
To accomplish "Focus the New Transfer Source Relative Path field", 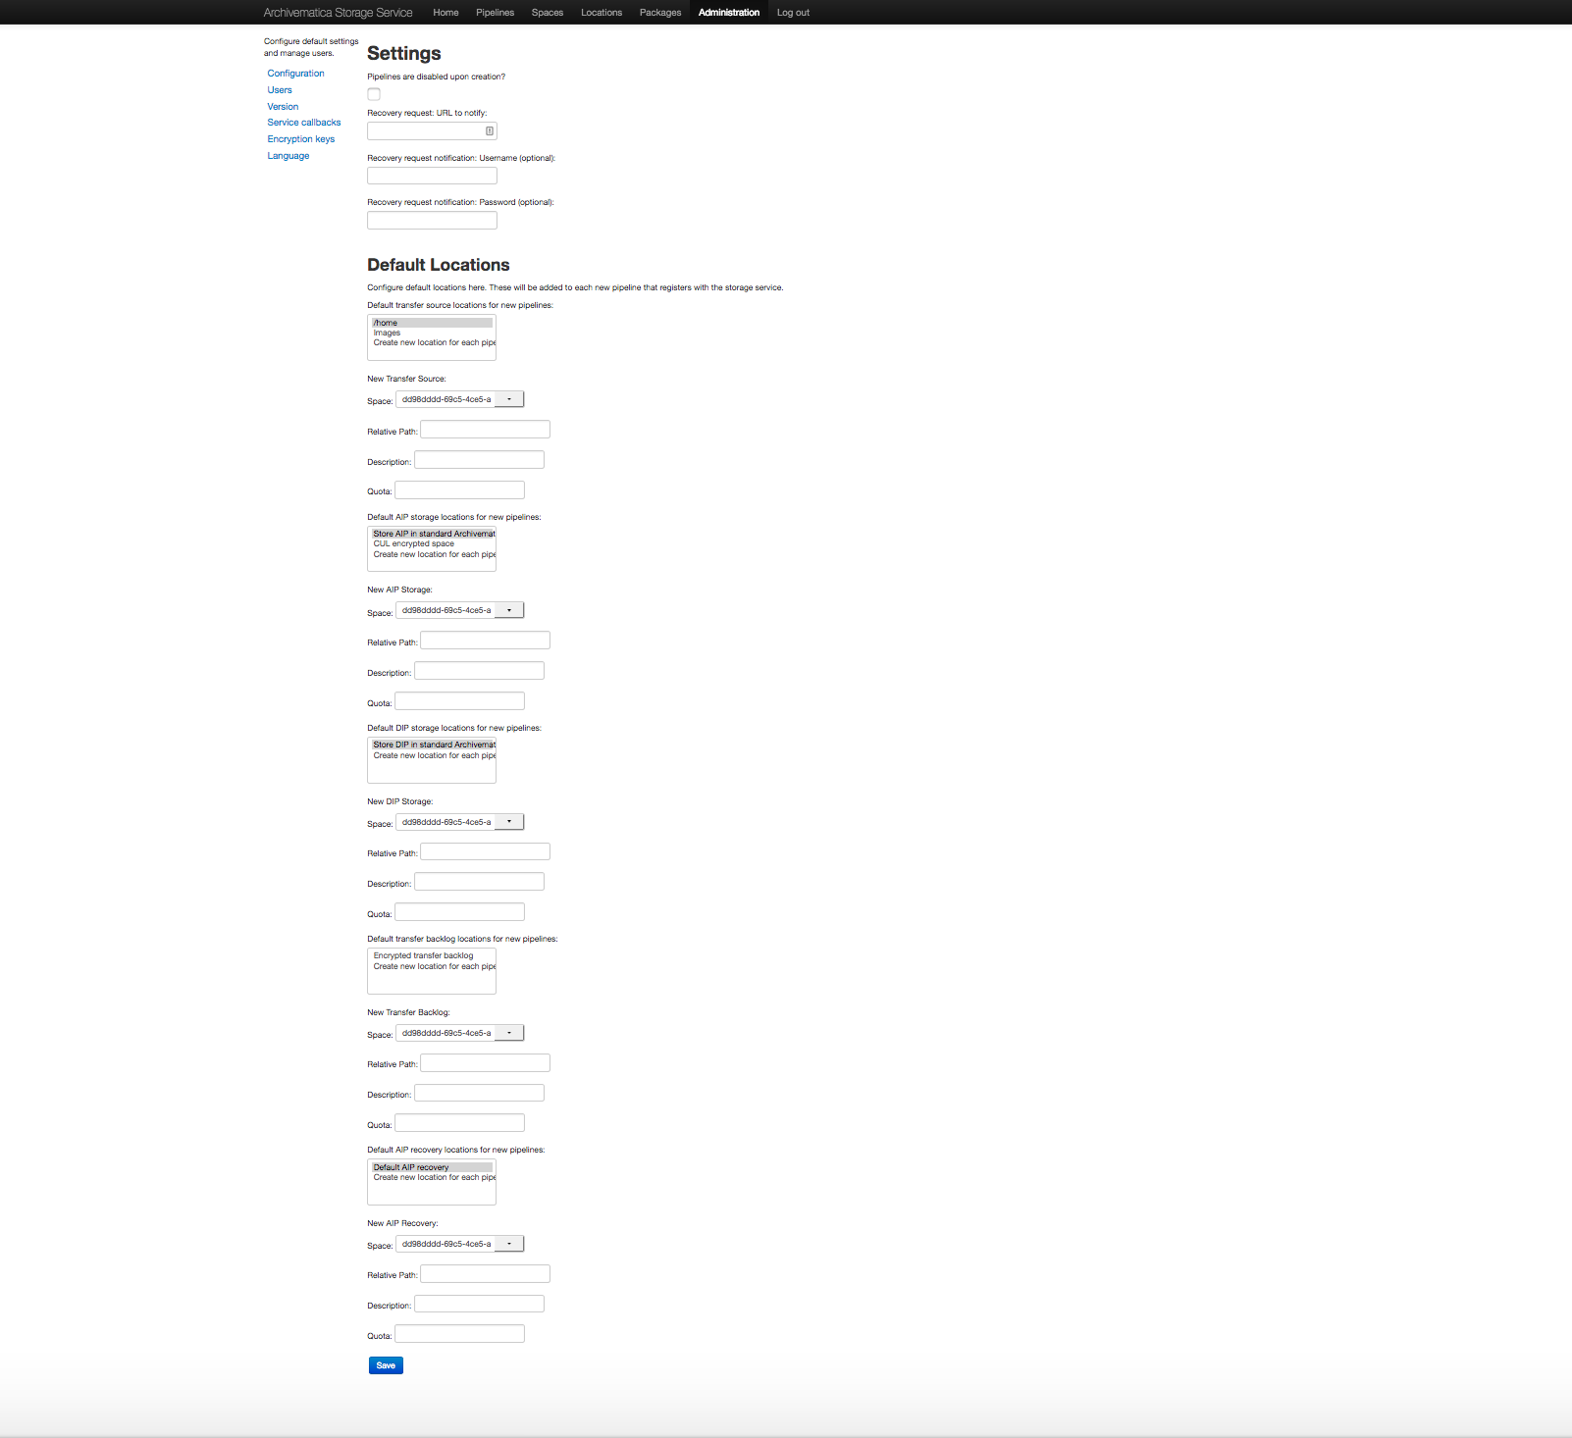I will pyautogui.click(x=485, y=430).
